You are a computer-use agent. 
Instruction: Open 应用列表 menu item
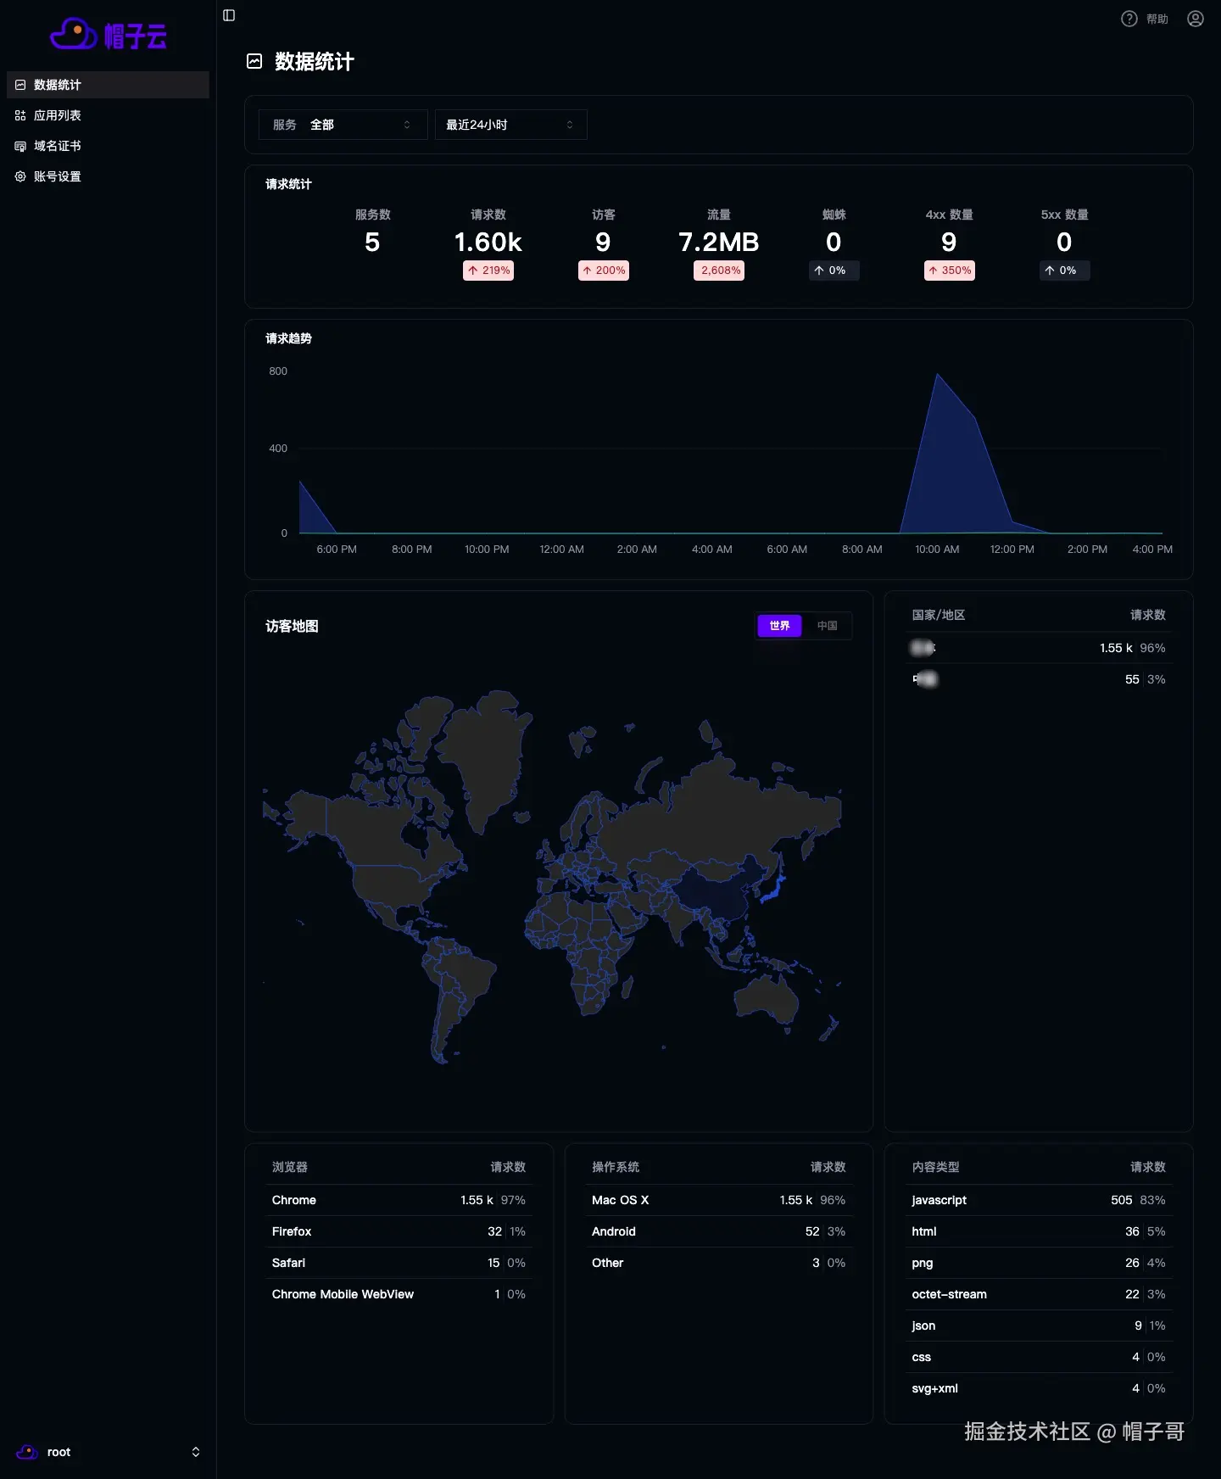click(108, 115)
